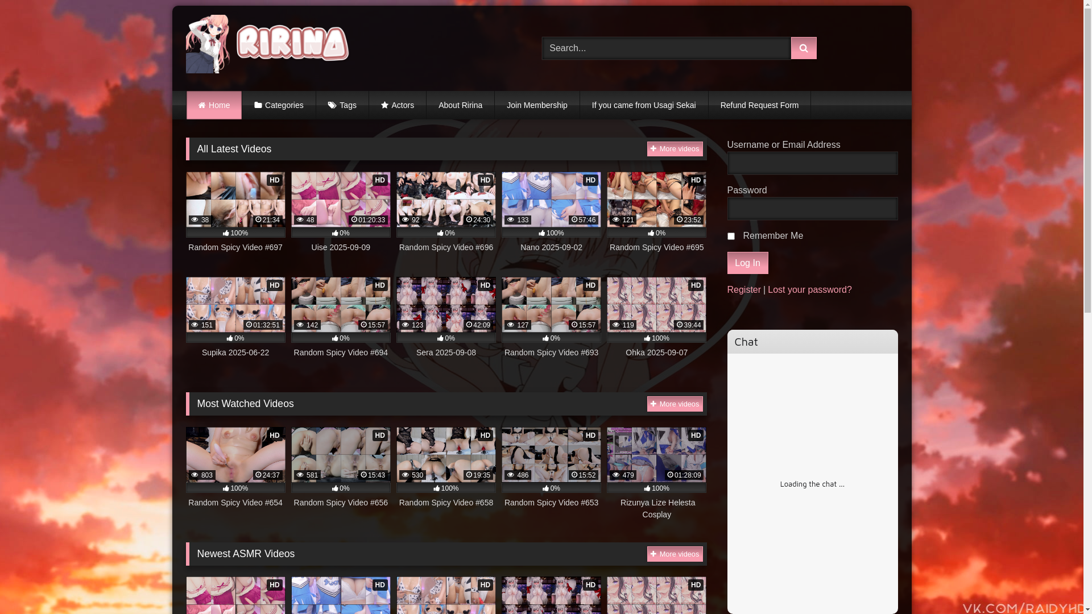Screen dimensions: 1092x614
Task: Open Random Spicy Video #697 thumbnail
Action: 235,200
